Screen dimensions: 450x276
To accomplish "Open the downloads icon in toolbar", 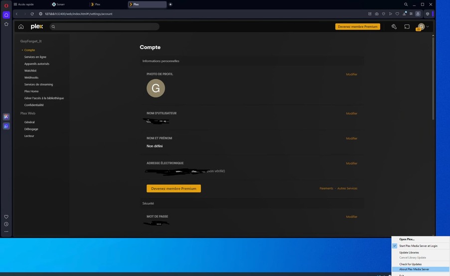I will point(404,14).
